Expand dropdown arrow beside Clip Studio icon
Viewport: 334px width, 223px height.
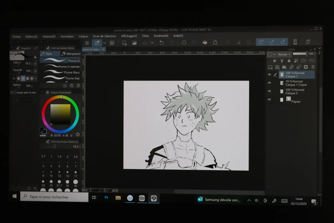click(104, 43)
